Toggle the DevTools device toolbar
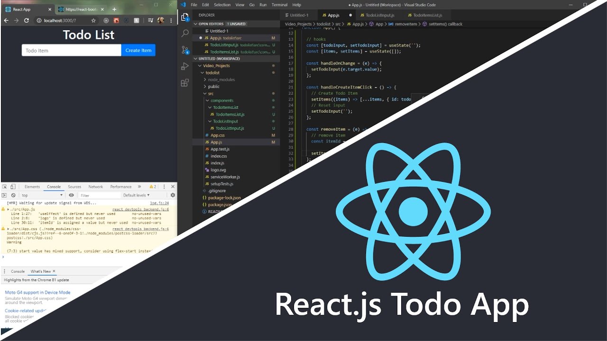 click(13, 187)
